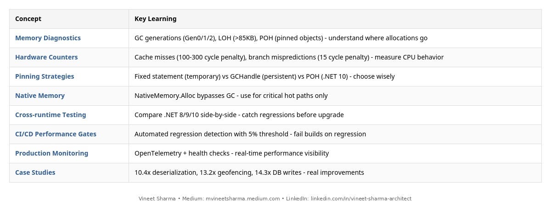Select the Cross-runtime Testing label
The height and width of the screenshot is (210, 551).
click(51, 115)
